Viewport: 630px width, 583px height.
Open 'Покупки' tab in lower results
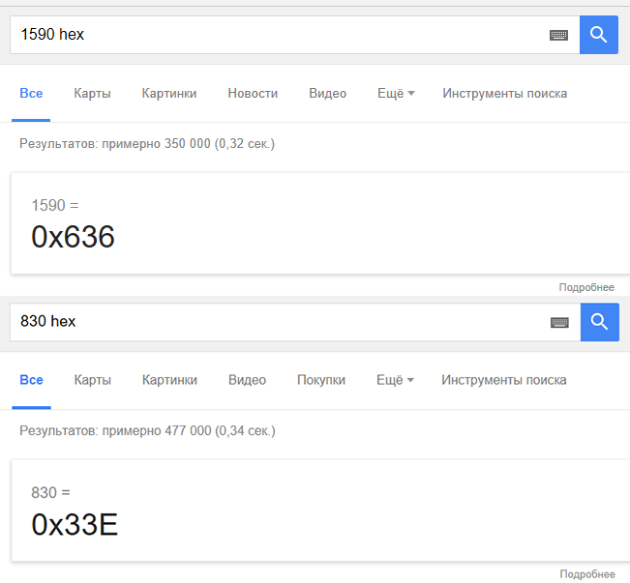tap(321, 380)
